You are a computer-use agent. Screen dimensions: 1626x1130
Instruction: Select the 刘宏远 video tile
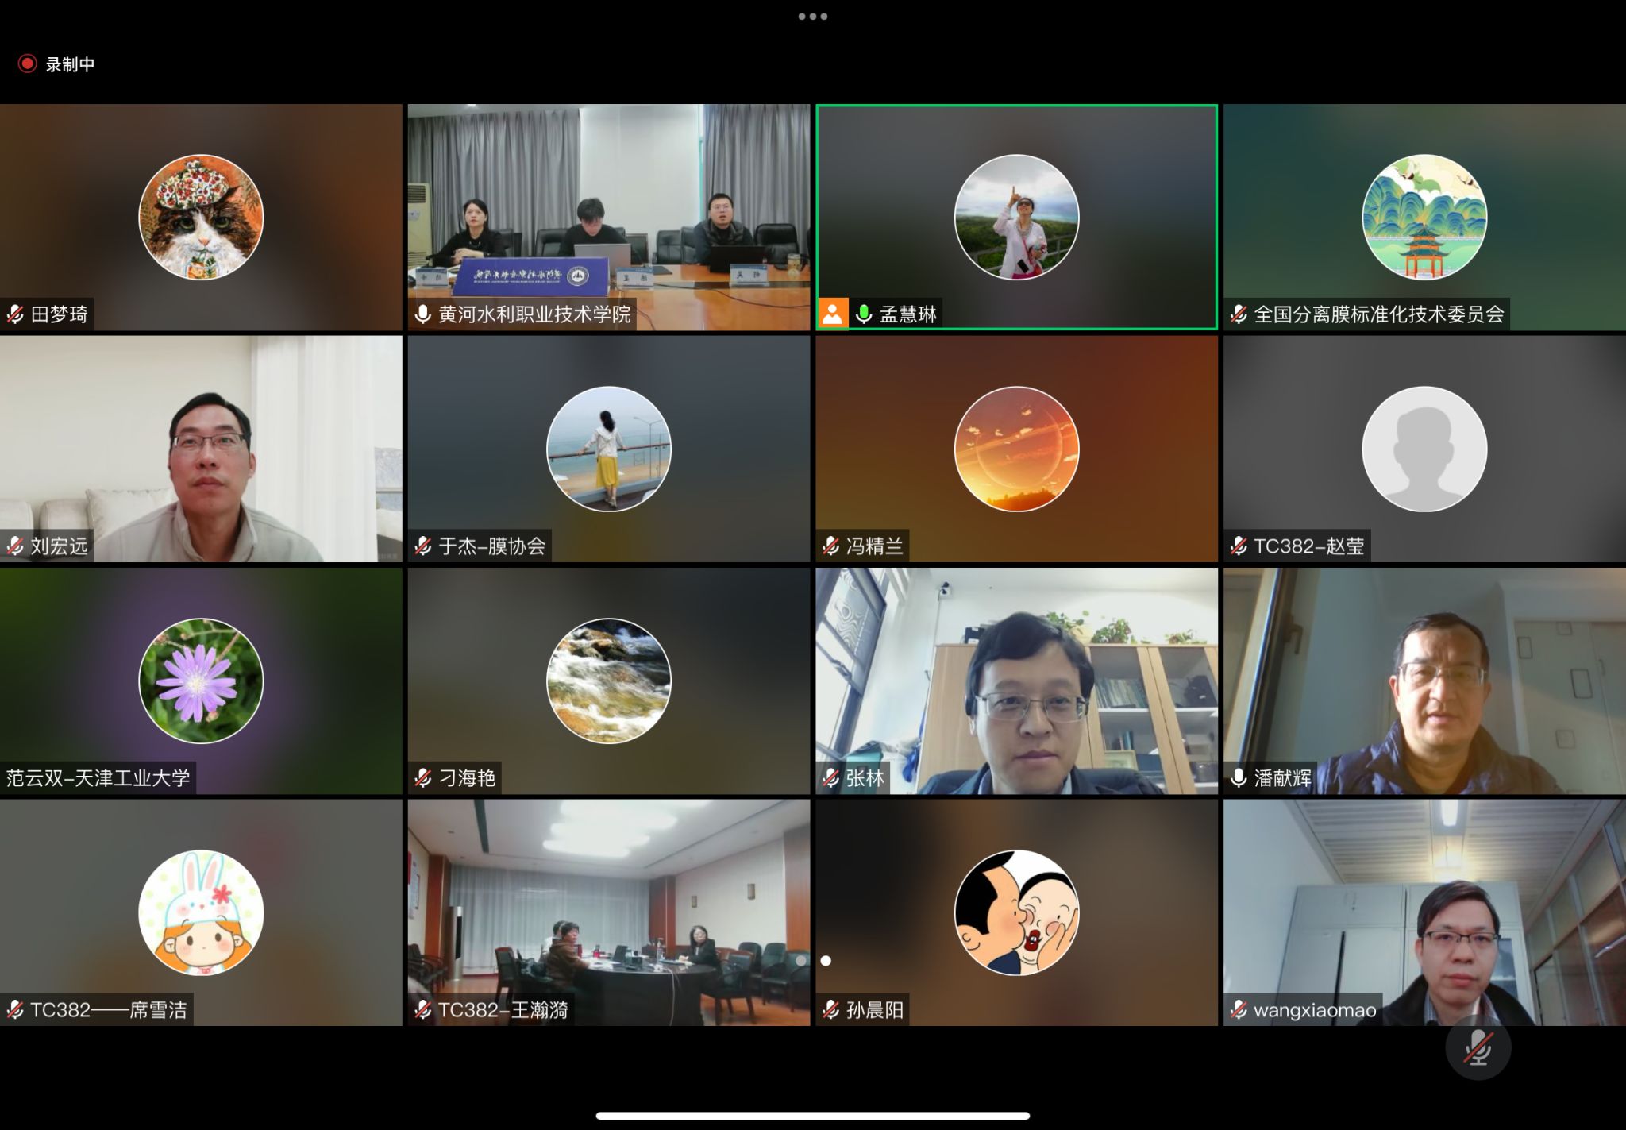pos(201,449)
